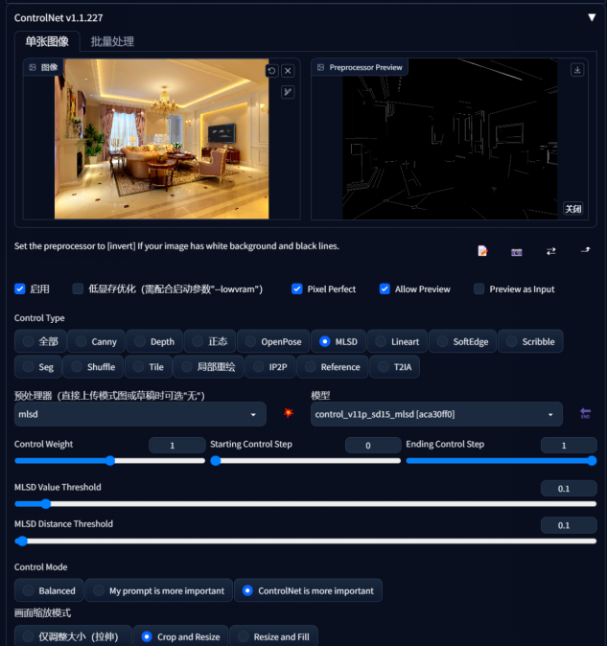
Task: Download the preprocessor preview image
Action: [x=577, y=70]
